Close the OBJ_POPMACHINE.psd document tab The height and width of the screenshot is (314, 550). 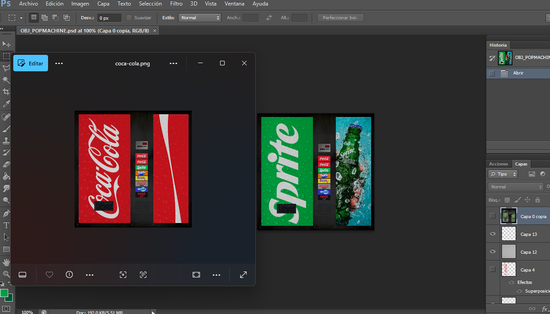tap(155, 31)
